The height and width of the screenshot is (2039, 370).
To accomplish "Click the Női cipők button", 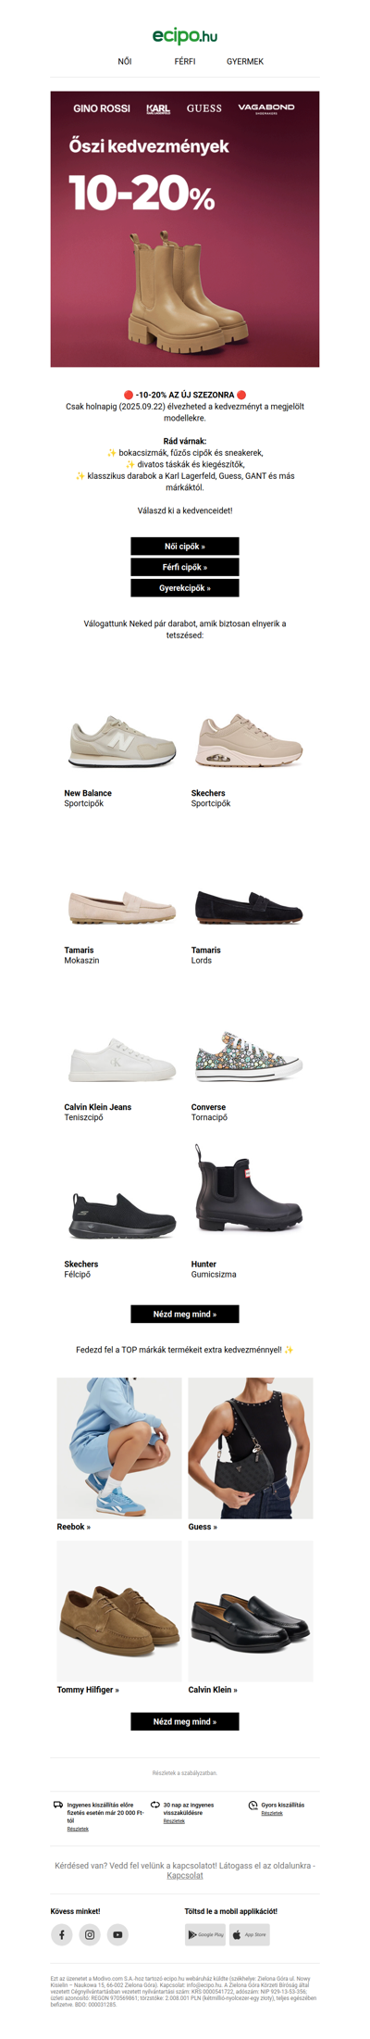I will click(185, 547).
